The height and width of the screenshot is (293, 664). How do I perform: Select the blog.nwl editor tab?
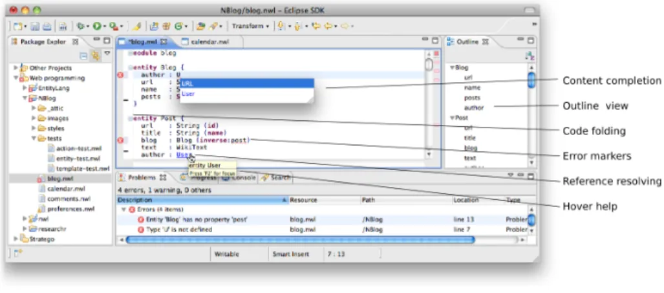point(143,41)
